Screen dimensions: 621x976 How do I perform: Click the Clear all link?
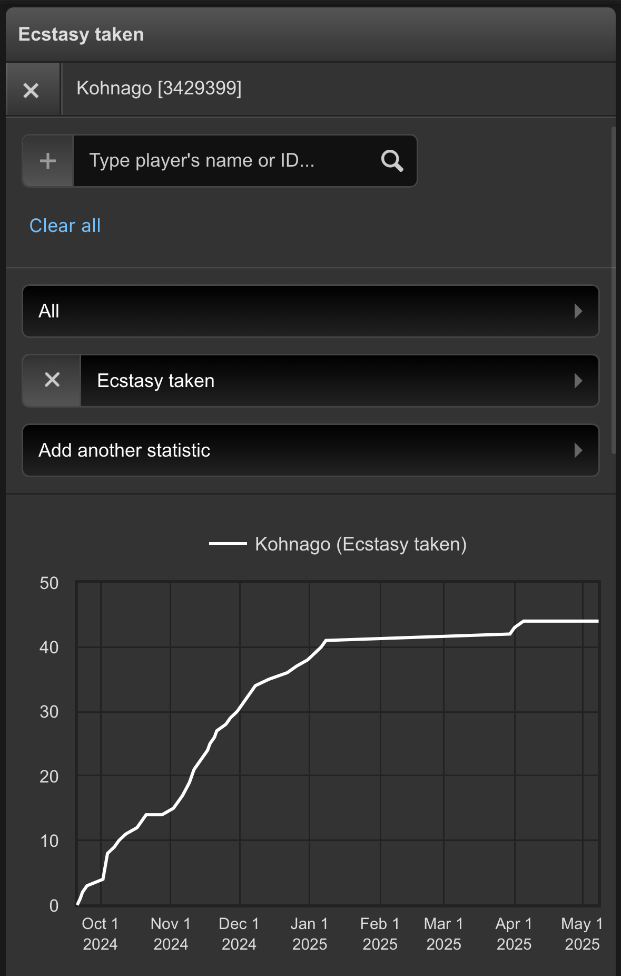65,226
